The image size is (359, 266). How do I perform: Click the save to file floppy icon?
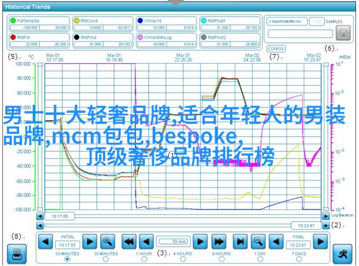click(343, 33)
